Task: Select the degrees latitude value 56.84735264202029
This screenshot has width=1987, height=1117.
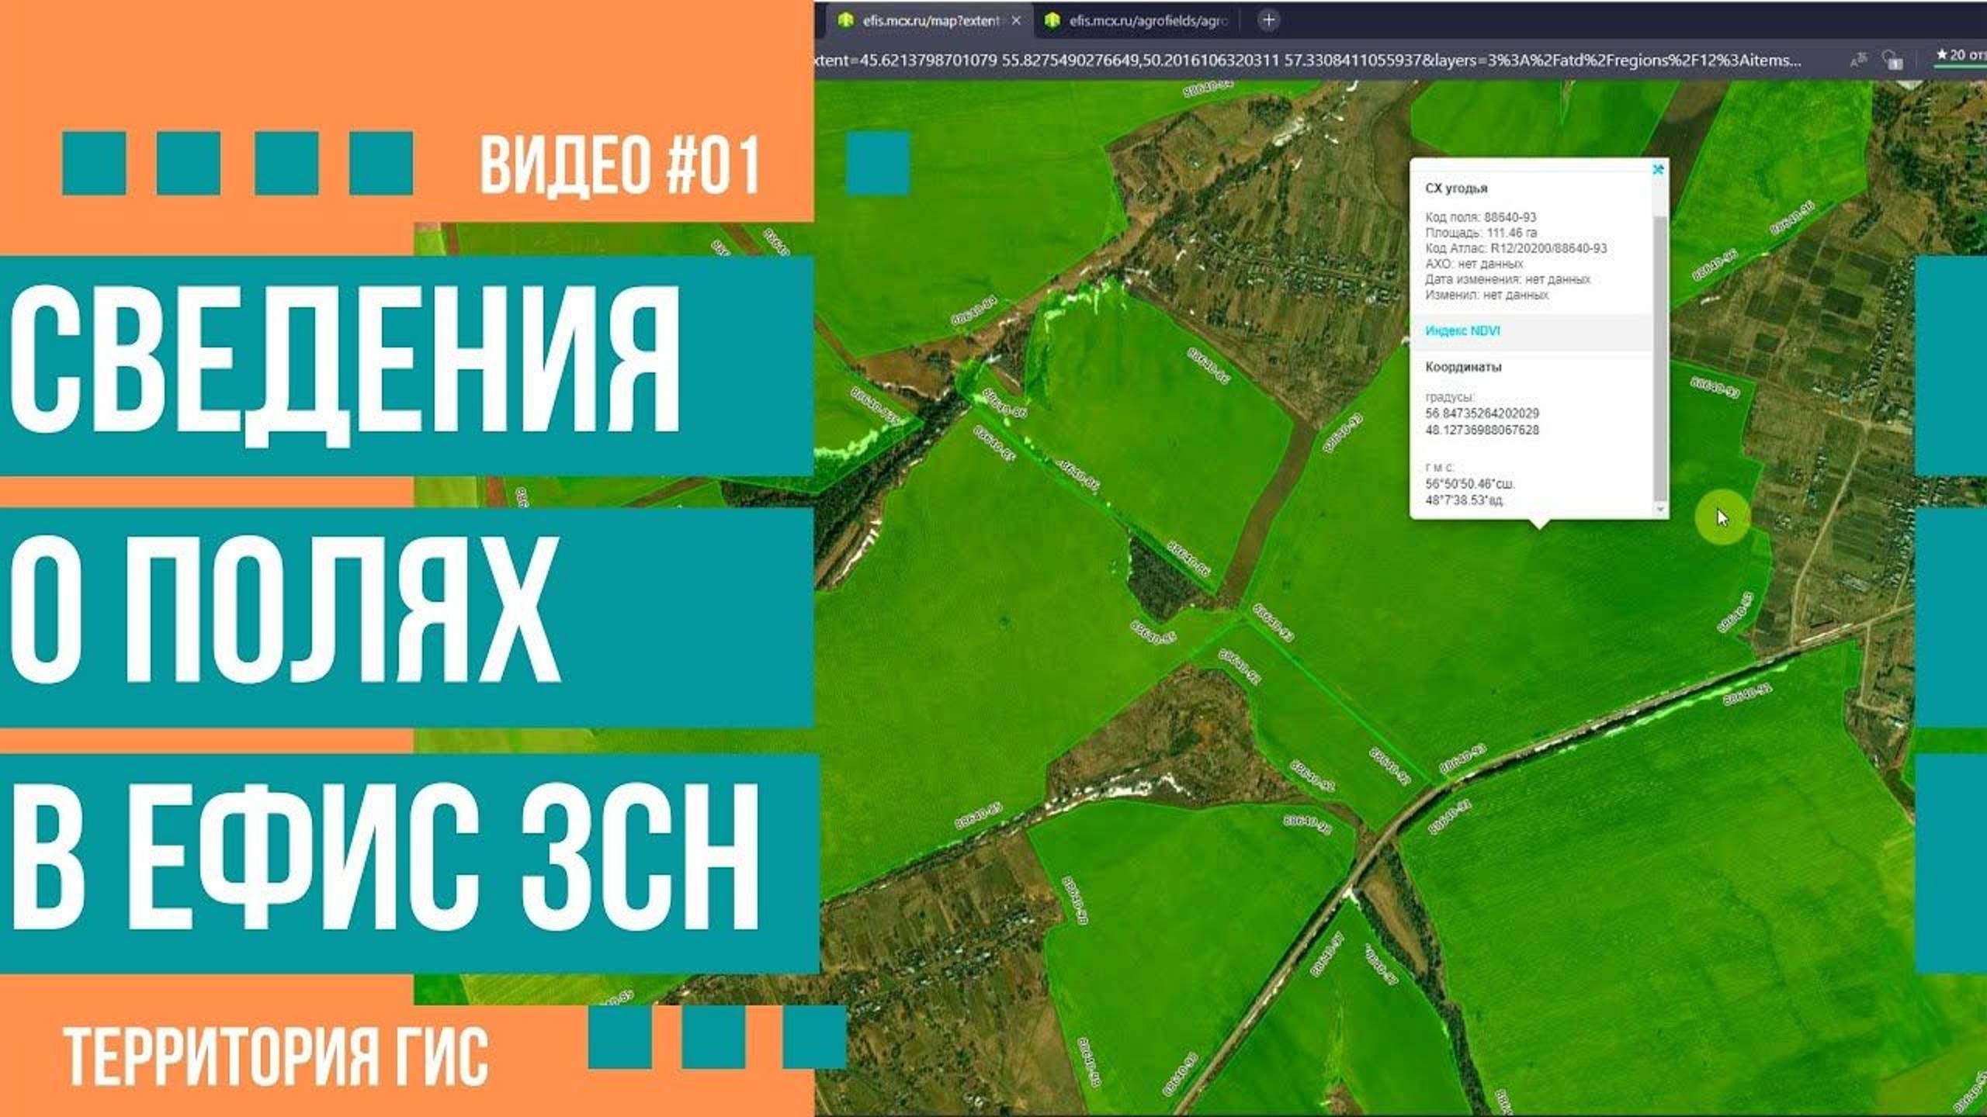Action: coord(1482,413)
